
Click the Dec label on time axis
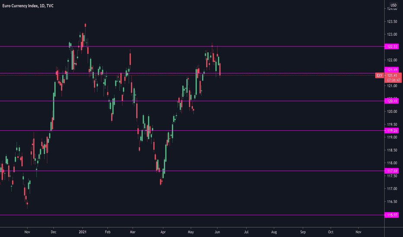(x=54, y=232)
